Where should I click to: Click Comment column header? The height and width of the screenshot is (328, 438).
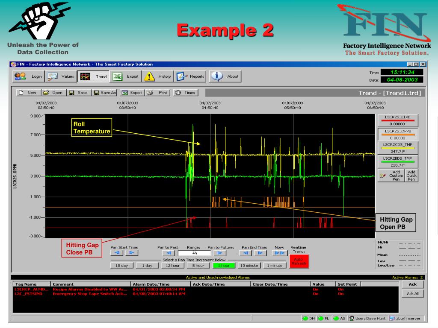point(91,284)
